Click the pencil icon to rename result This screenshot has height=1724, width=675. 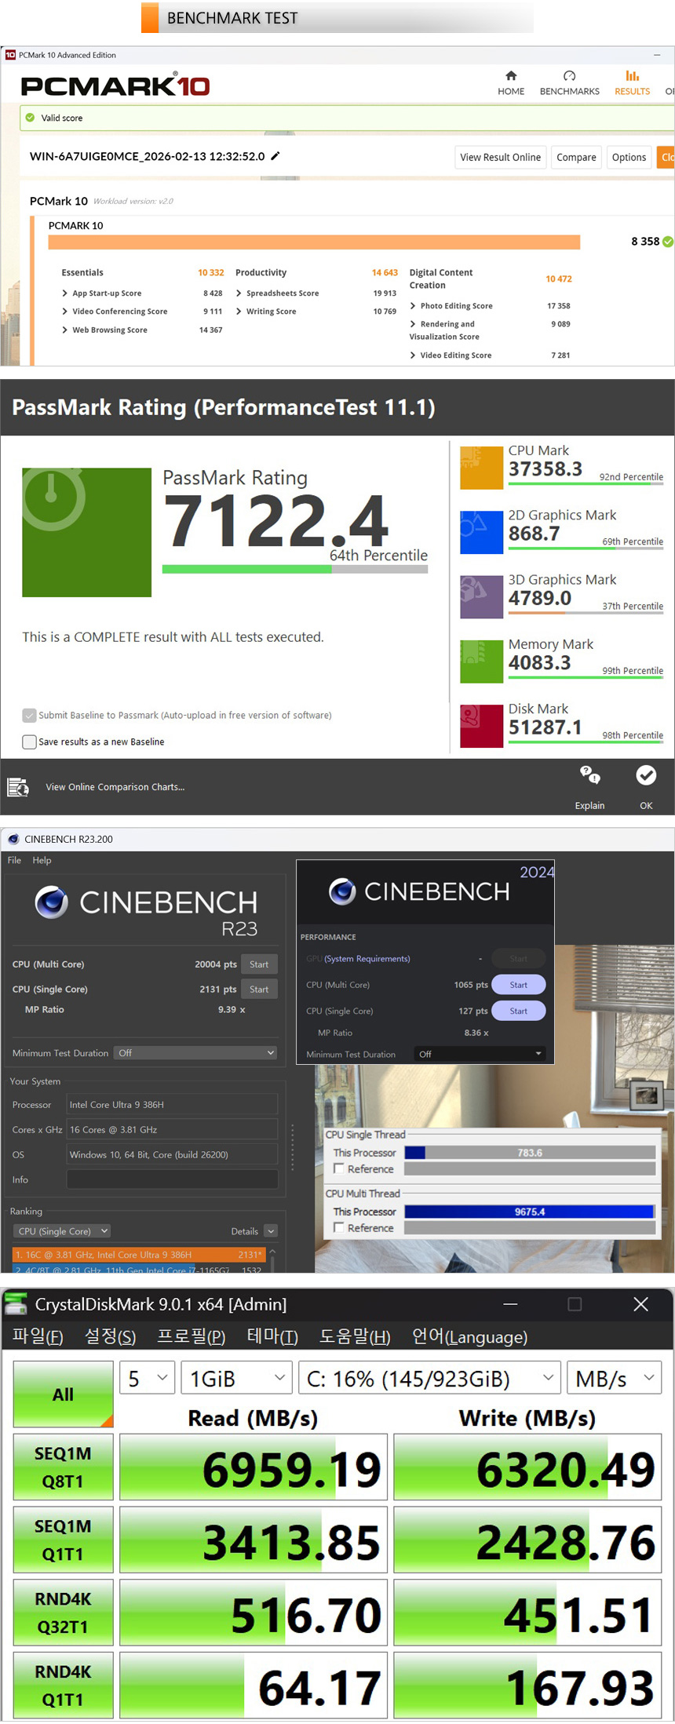point(275,156)
